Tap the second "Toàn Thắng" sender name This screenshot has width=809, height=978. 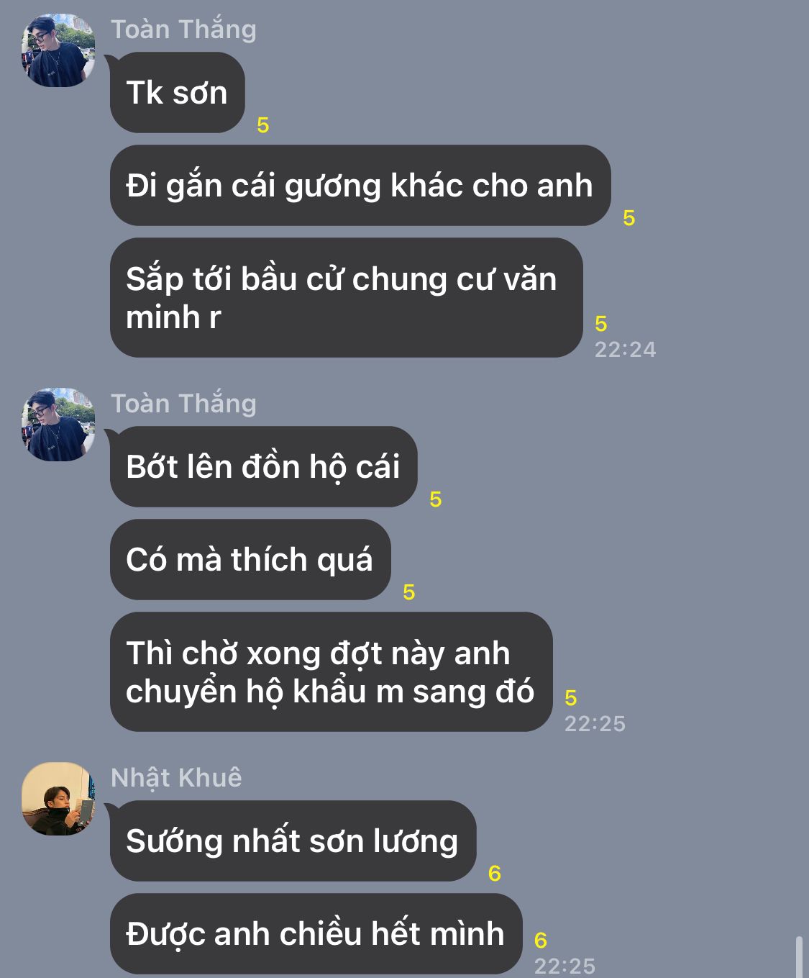click(x=183, y=404)
